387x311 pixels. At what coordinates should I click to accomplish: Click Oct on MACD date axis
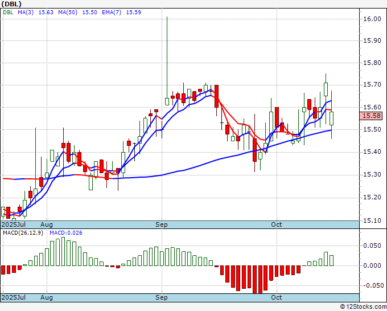point(276,298)
